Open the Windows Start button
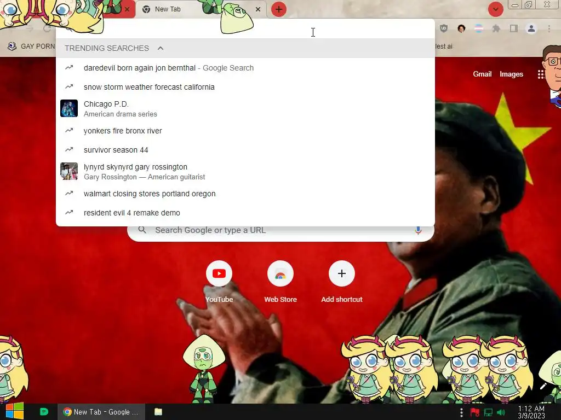This screenshot has height=420, width=561. [14, 411]
